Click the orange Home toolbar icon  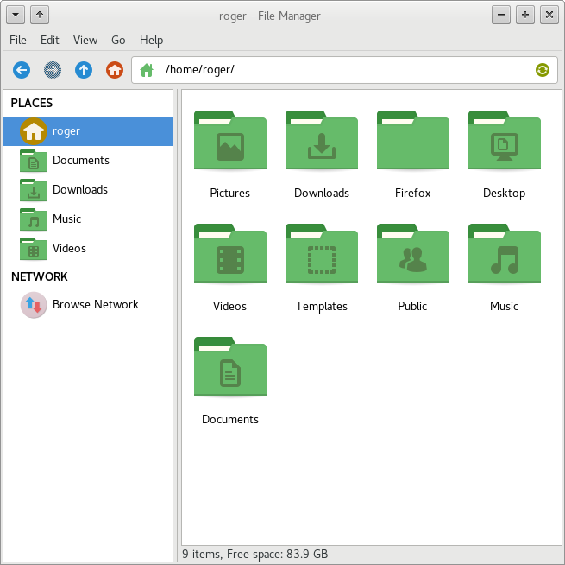point(115,70)
